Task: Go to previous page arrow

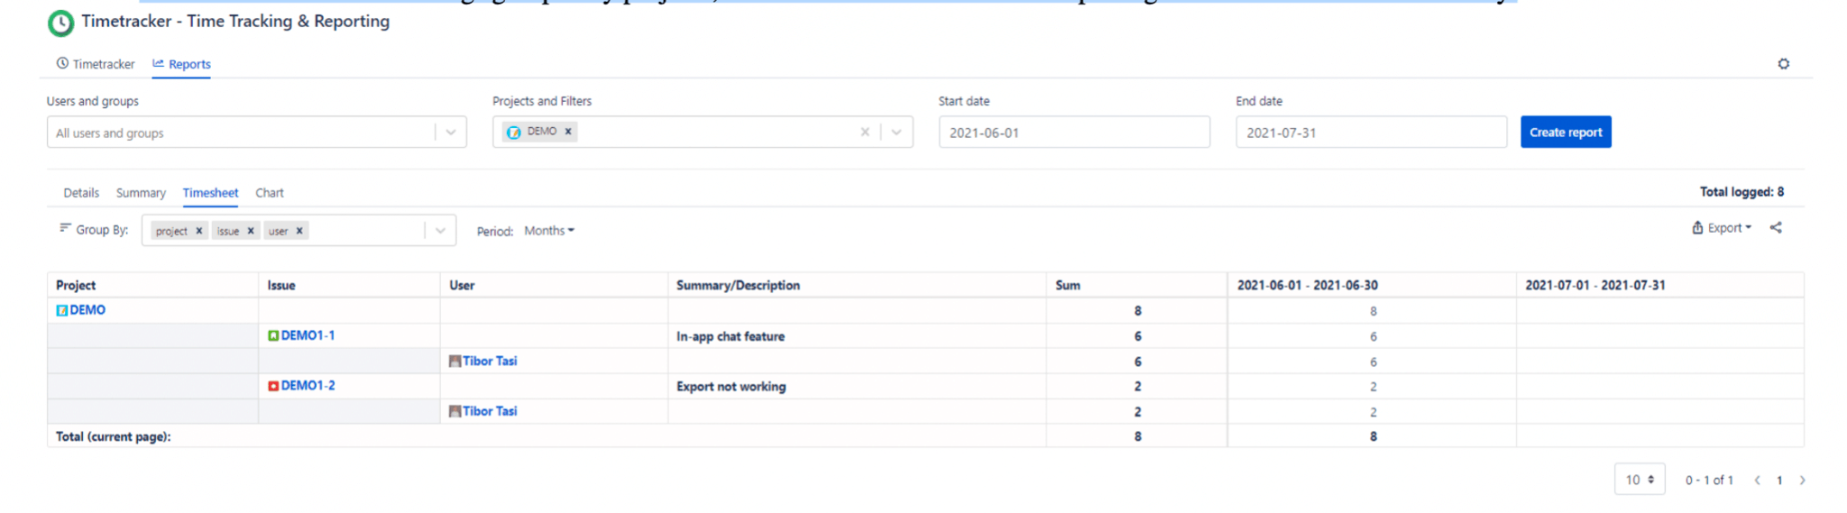Action: [1757, 481]
